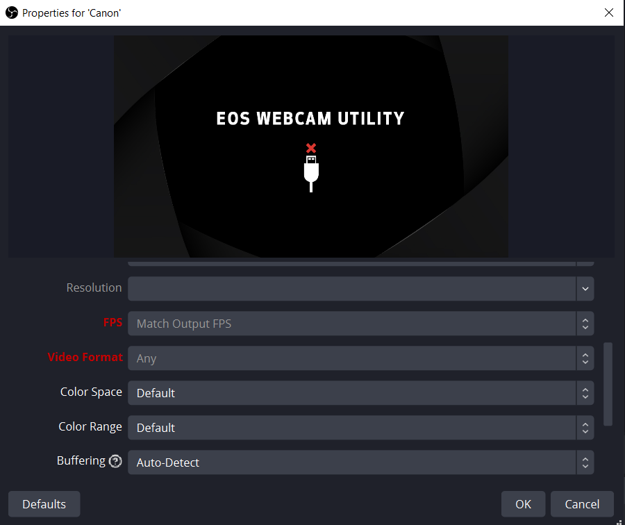Dismiss the dialog with Cancel
Screen dimensions: 625x525
[582, 503]
